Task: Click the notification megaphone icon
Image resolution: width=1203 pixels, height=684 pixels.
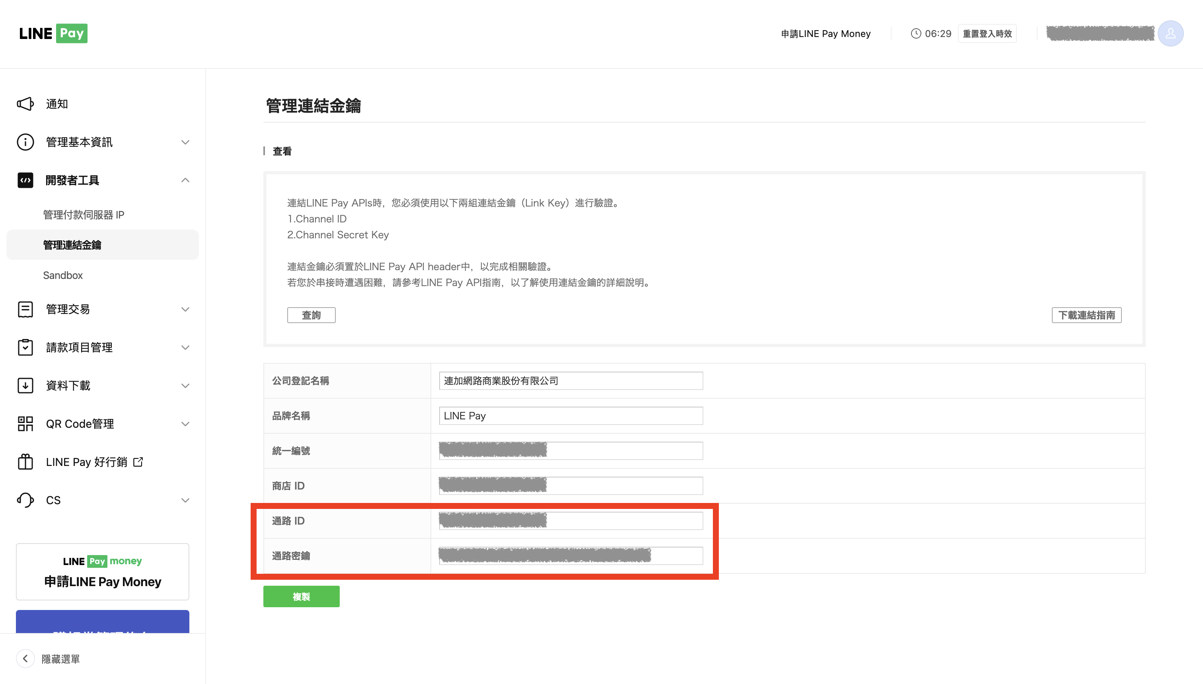Action: pos(25,104)
